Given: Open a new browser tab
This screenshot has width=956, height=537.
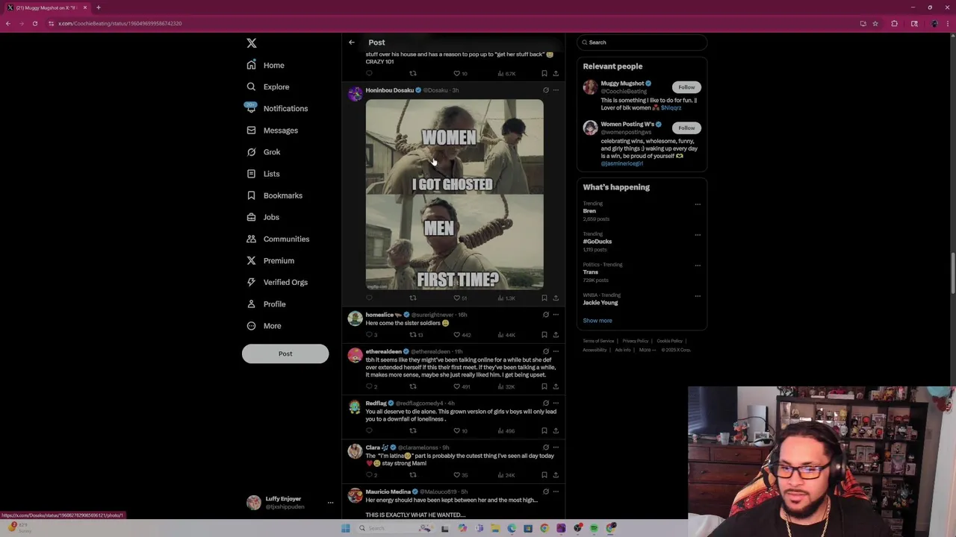Looking at the screenshot, I should 99,7.
